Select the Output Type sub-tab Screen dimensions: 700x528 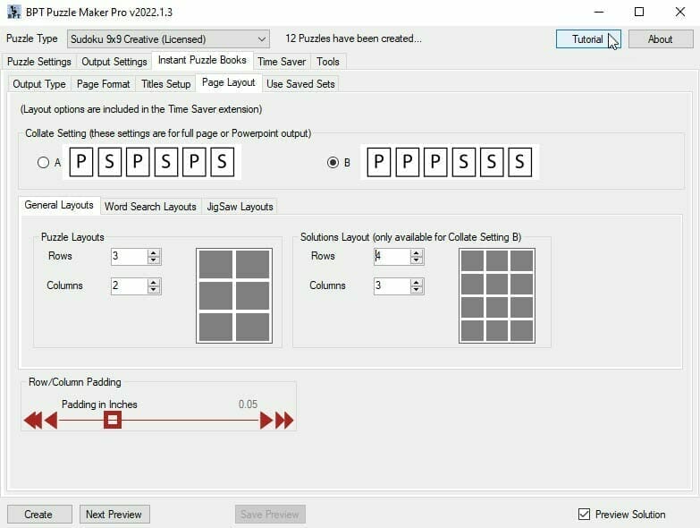[39, 84]
